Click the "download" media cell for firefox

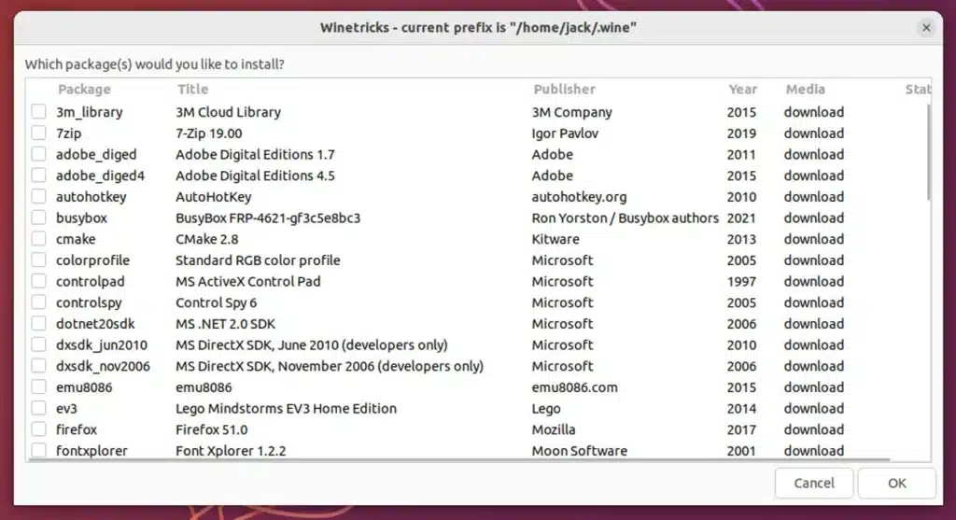814,429
